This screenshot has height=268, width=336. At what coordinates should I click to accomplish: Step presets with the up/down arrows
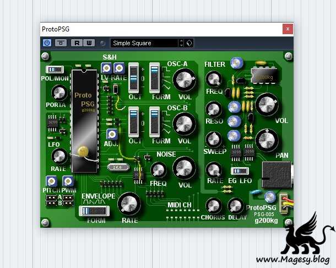point(181,43)
